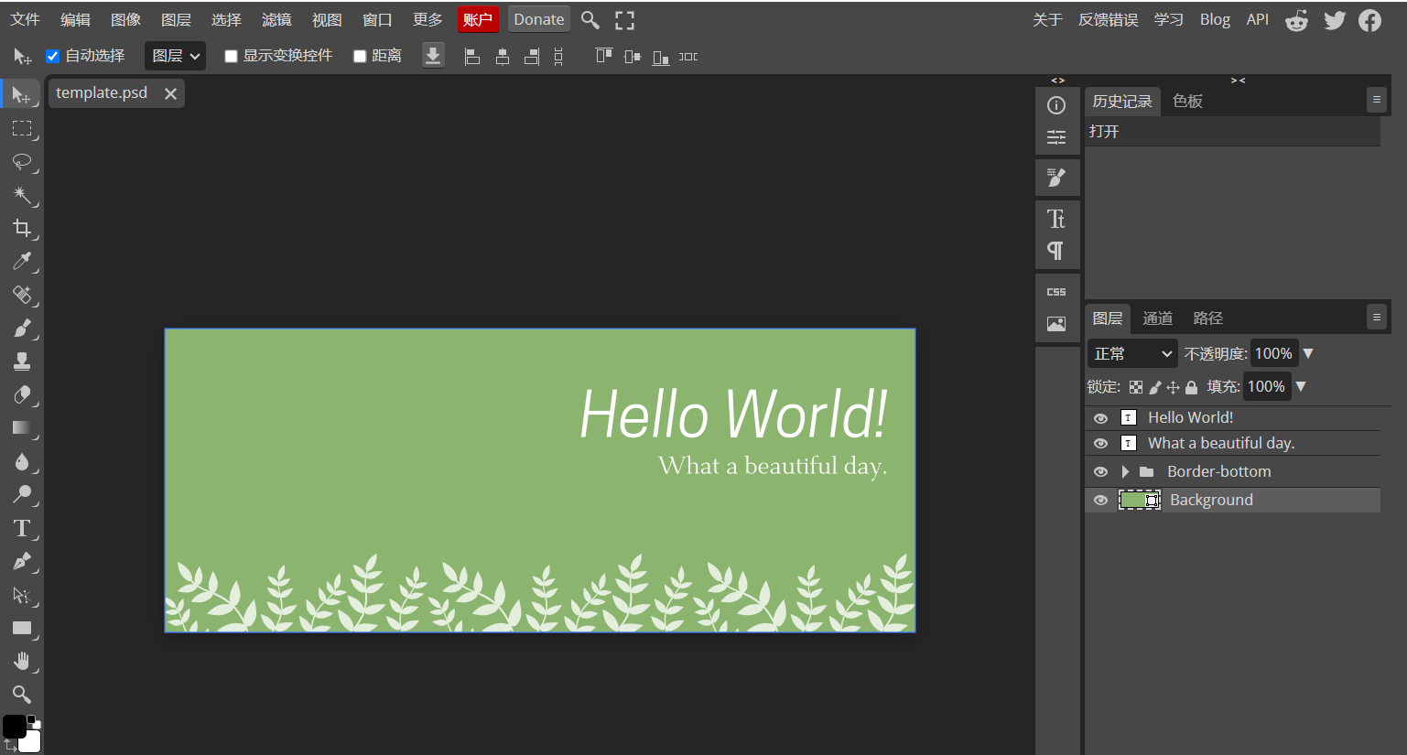Open the blend mode 正常 dropdown
Viewport: 1407px width, 755px height.
click(1132, 354)
